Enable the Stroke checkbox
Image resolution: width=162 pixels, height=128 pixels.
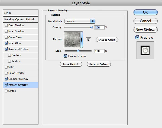(x=6, y=91)
